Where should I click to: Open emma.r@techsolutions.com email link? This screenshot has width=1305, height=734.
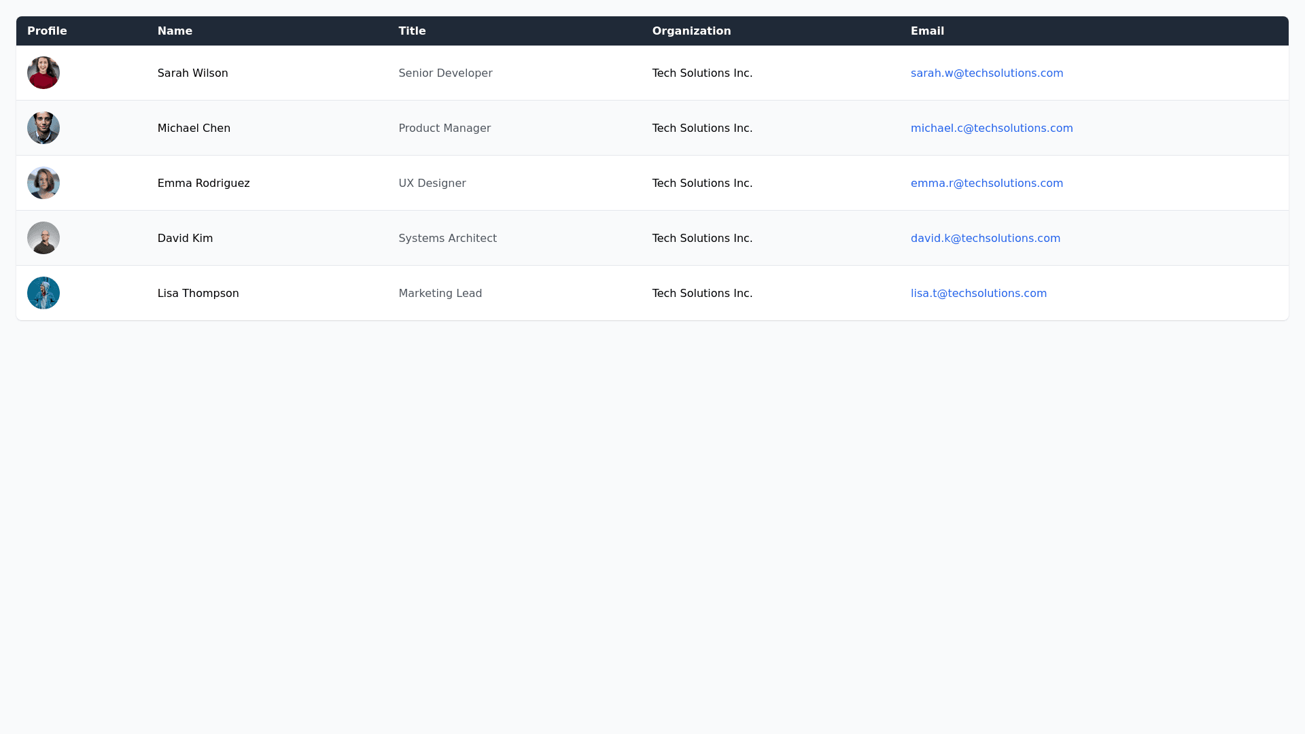pos(987,183)
